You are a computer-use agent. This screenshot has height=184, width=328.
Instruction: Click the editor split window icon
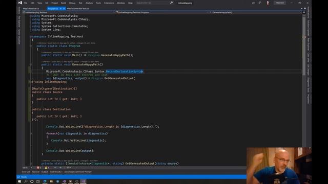click(304, 12)
